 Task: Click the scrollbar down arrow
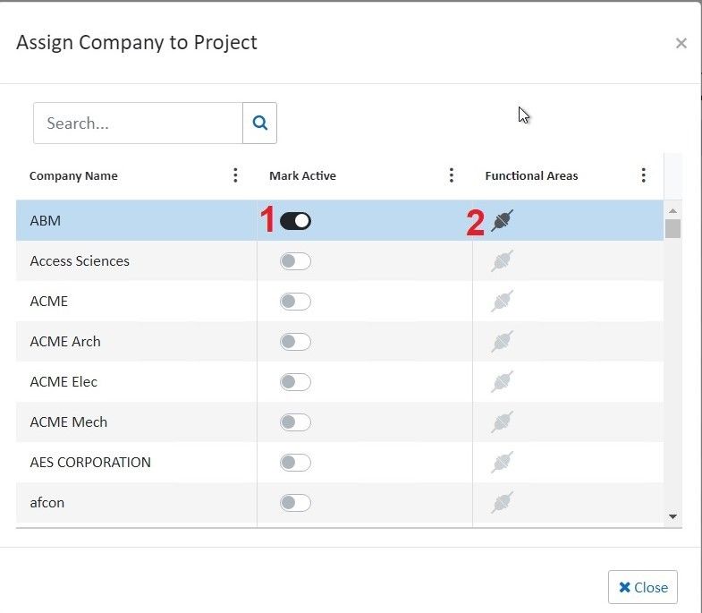point(672,516)
